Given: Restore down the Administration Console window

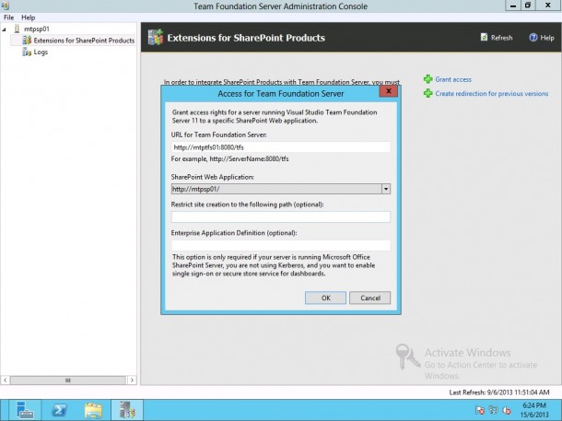Looking at the screenshot, I should 528,6.
